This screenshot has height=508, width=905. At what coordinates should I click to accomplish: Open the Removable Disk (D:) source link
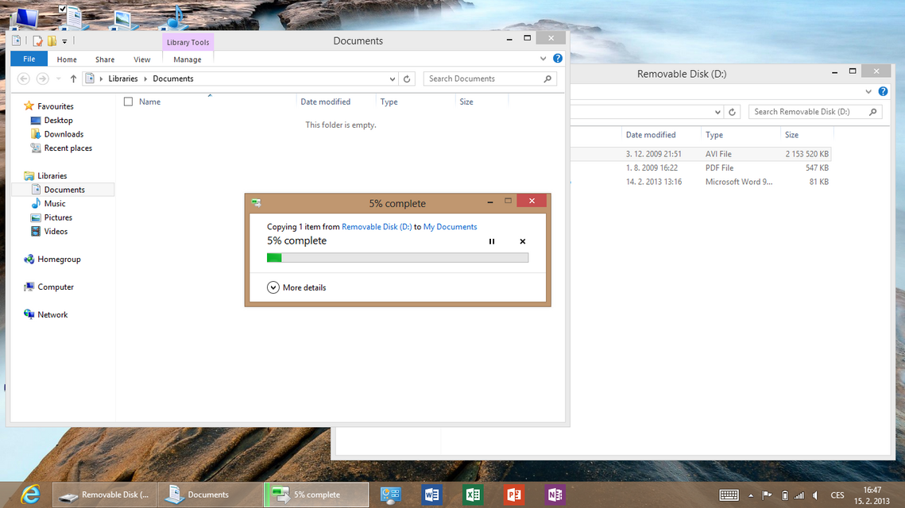[x=377, y=227]
